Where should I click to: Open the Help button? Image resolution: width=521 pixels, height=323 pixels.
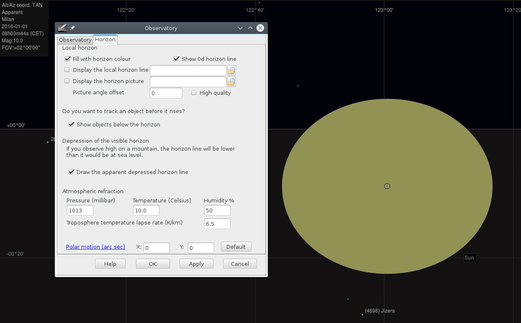[x=110, y=264]
